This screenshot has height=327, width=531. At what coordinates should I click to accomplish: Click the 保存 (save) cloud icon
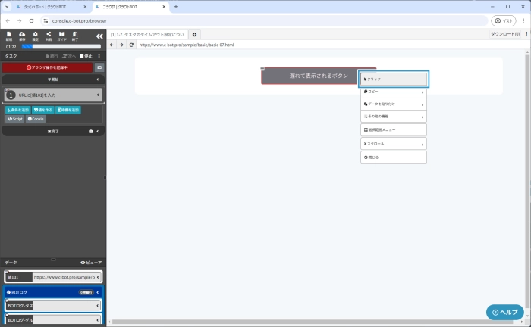(x=22, y=36)
